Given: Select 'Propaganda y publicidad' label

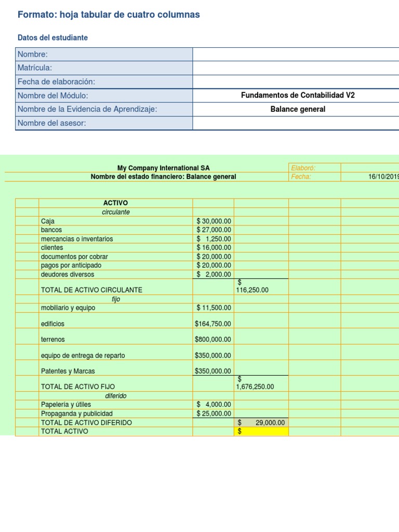Looking at the screenshot, I should (x=116, y=413).
